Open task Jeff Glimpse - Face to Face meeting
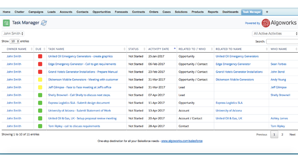The width and height of the screenshot is (298, 166). click(x=80, y=87)
